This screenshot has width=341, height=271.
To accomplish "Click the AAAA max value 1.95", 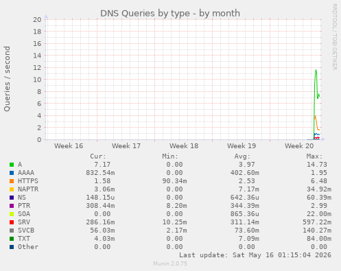I will click(319, 173).
